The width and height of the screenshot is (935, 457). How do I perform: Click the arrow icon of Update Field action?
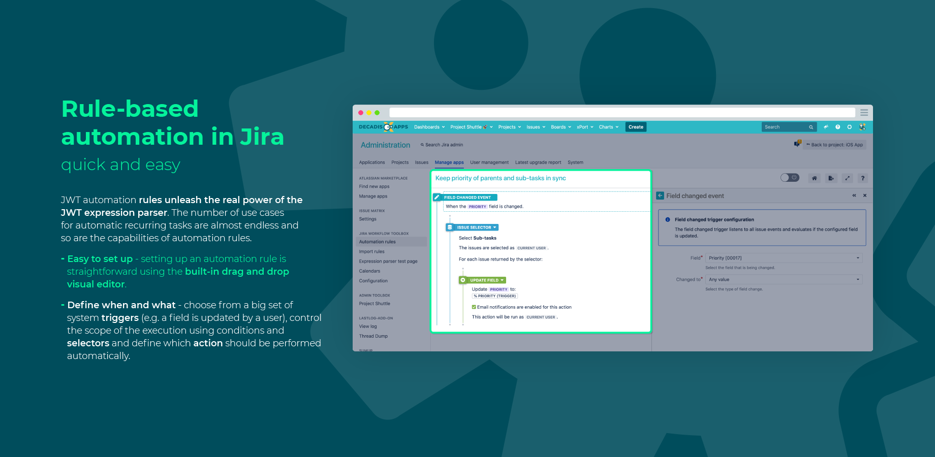tap(463, 280)
